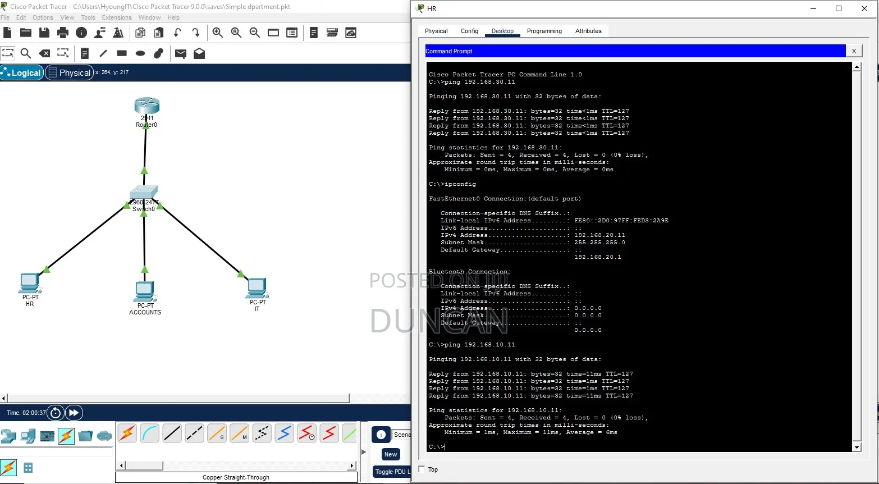
Task: Switch to Attributes tab in HR window
Action: 588,31
